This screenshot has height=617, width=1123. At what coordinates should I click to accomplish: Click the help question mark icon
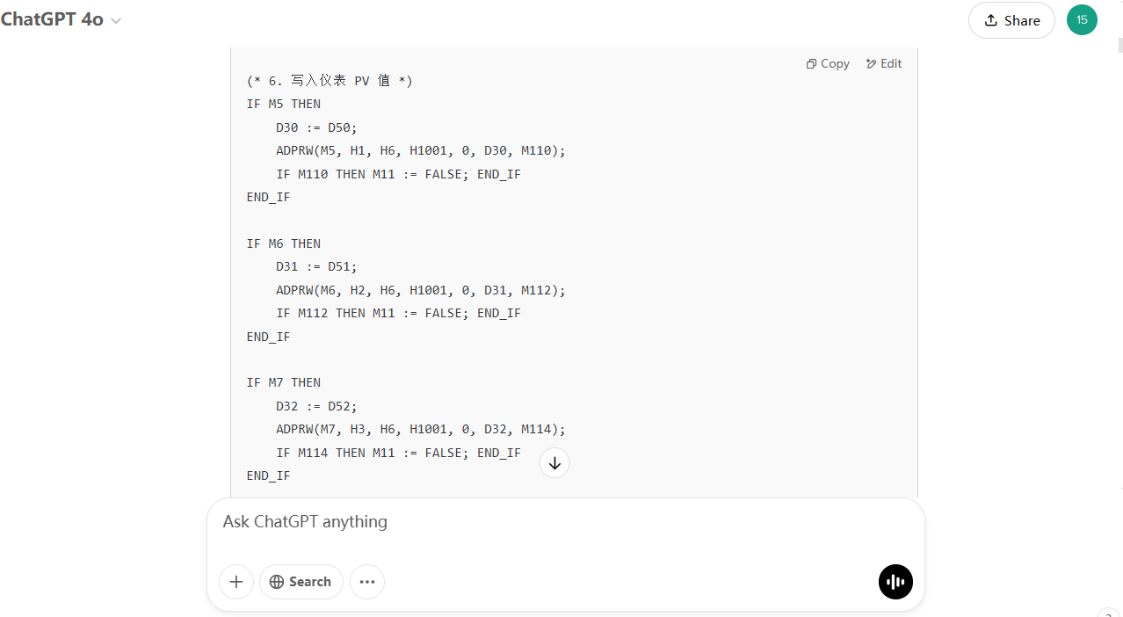tap(1107, 613)
